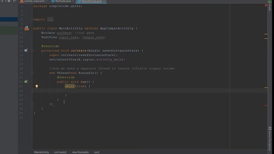Click activity_main in setContentView call

(109, 59)
